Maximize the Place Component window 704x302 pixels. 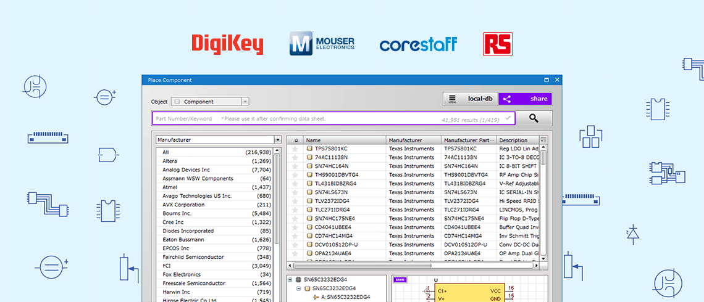click(547, 80)
